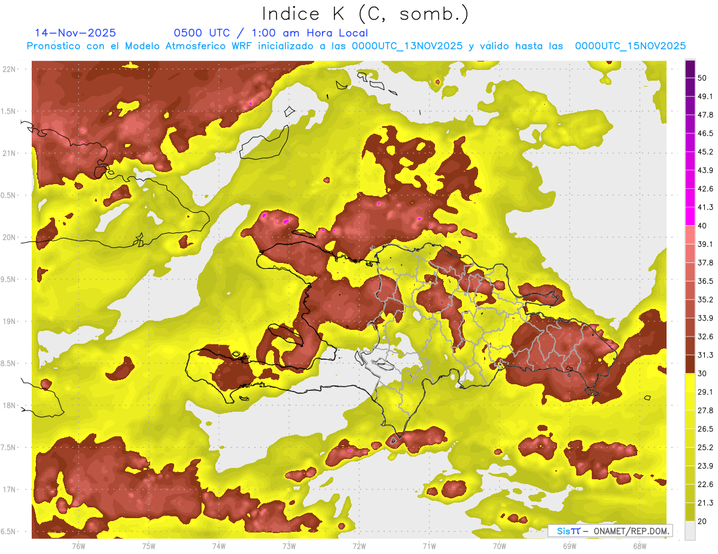
Task: Click the '22.6' colorbar value
Action: (705, 485)
